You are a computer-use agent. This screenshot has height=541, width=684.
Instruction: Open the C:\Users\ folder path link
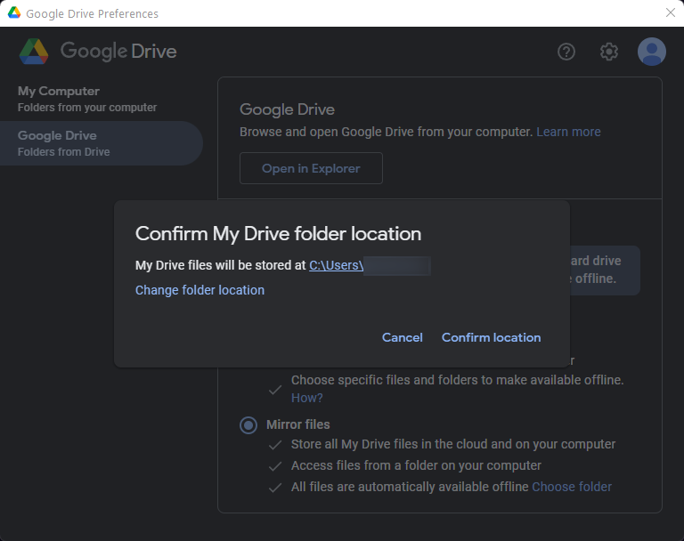coord(337,265)
